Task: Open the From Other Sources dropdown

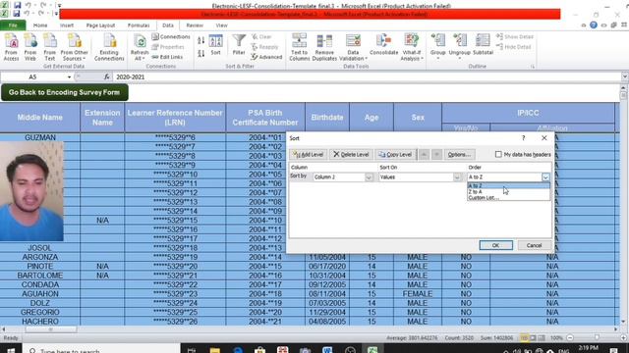Action: pyautogui.click(x=75, y=47)
